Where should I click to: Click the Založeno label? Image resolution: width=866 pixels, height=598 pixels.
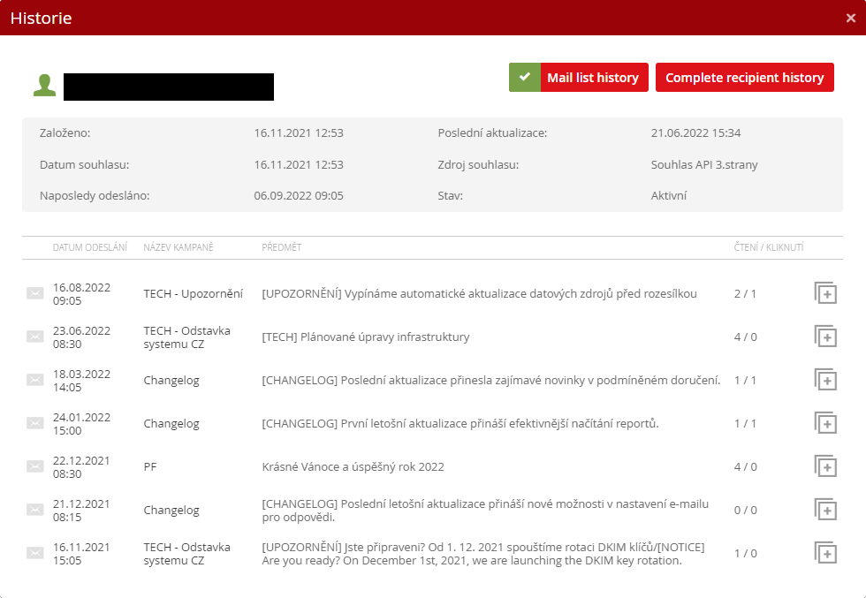point(65,133)
